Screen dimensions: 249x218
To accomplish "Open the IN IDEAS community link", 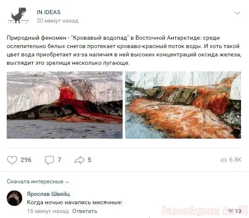I will (49, 12).
